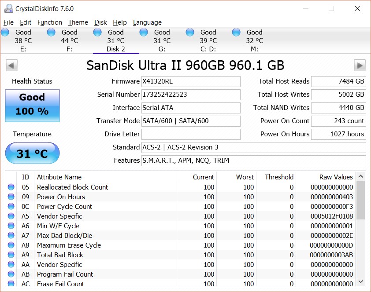
Task: Click the status orb for drive F:
Action: [x=51, y=32]
